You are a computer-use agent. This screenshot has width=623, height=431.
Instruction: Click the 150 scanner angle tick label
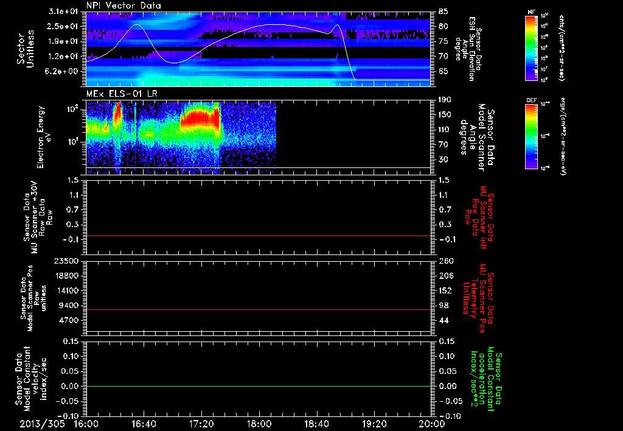(x=446, y=115)
